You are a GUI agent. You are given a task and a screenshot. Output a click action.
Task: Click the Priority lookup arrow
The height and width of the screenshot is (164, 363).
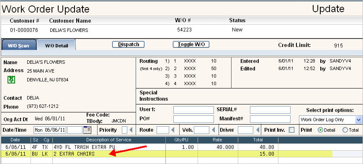click(x=131, y=130)
